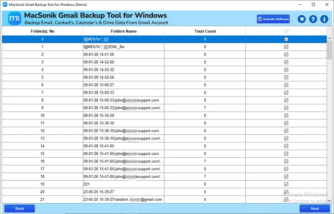Toggle the checkbox for !@#$%^;:}{}{/EML_file row
This screenshot has height=214, width=334.
click(x=286, y=47)
